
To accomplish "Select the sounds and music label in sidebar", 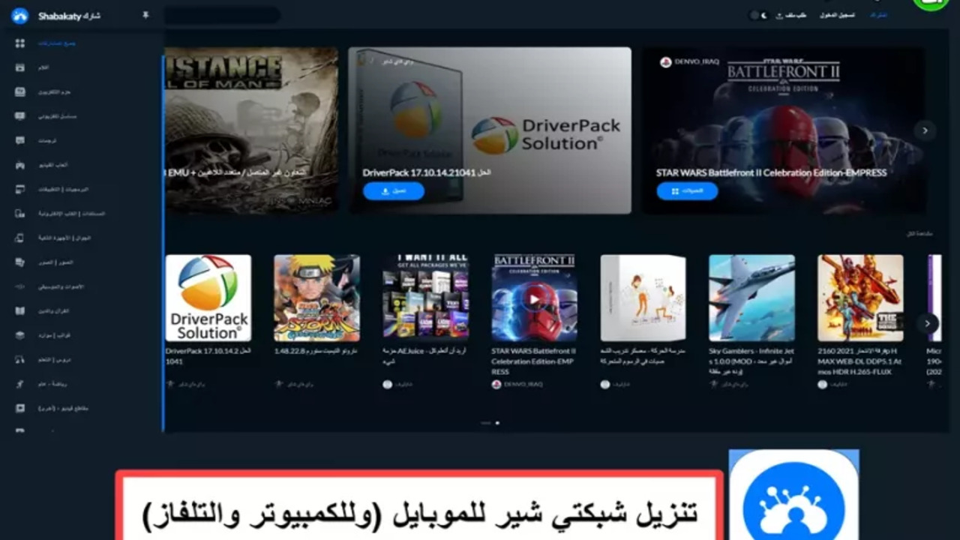I will coord(61,286).
